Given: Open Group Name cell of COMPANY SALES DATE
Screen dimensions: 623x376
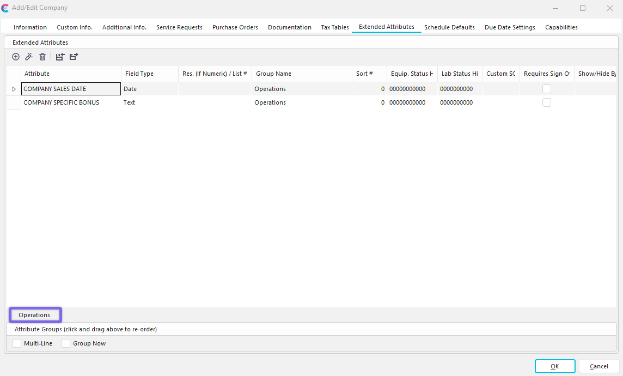Looking at the screenshot, I should 301,89.
